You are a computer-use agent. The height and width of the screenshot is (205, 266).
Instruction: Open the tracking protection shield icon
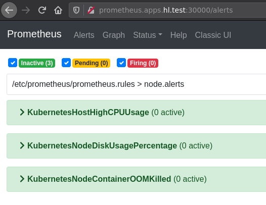pyautogui.click(x=76, y=10)
